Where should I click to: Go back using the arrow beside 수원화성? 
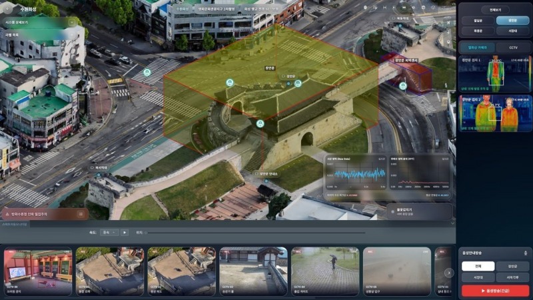click(x=8, y=9)
